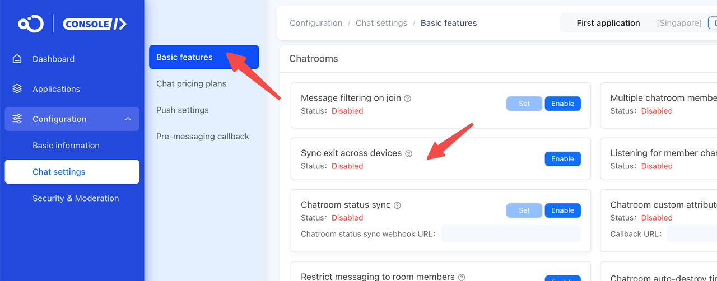Show help for Restrict messaging to room members

[462, 277]
